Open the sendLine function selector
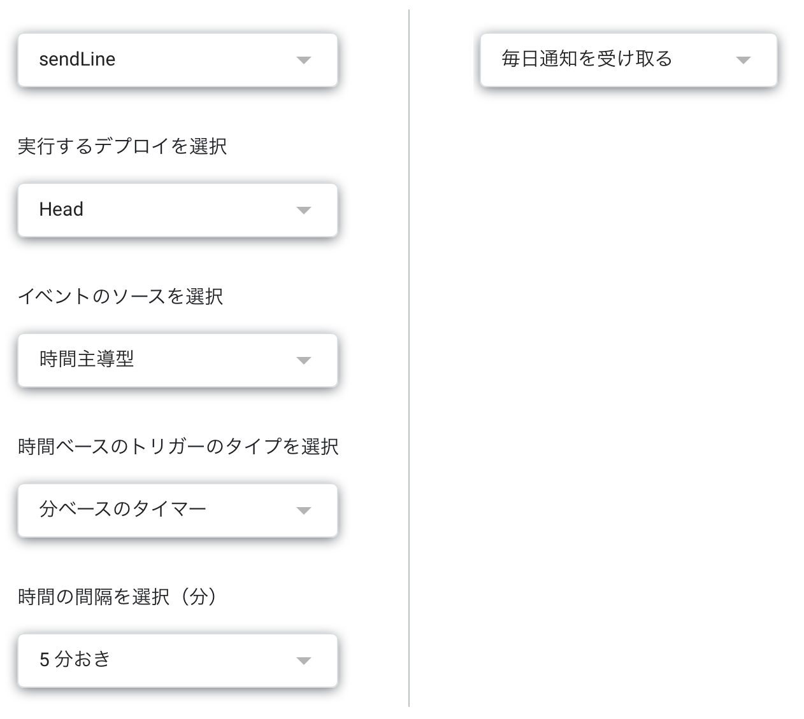 (x=178, y=60)
